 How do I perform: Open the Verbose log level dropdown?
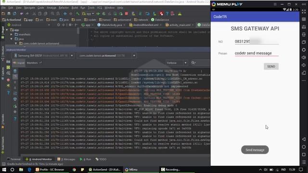[177, 63]
